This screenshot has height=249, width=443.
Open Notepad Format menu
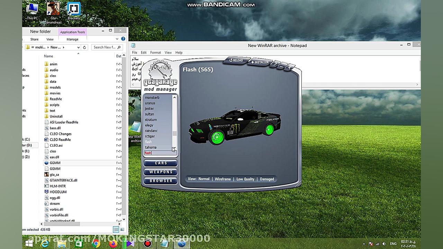point(155,53)
